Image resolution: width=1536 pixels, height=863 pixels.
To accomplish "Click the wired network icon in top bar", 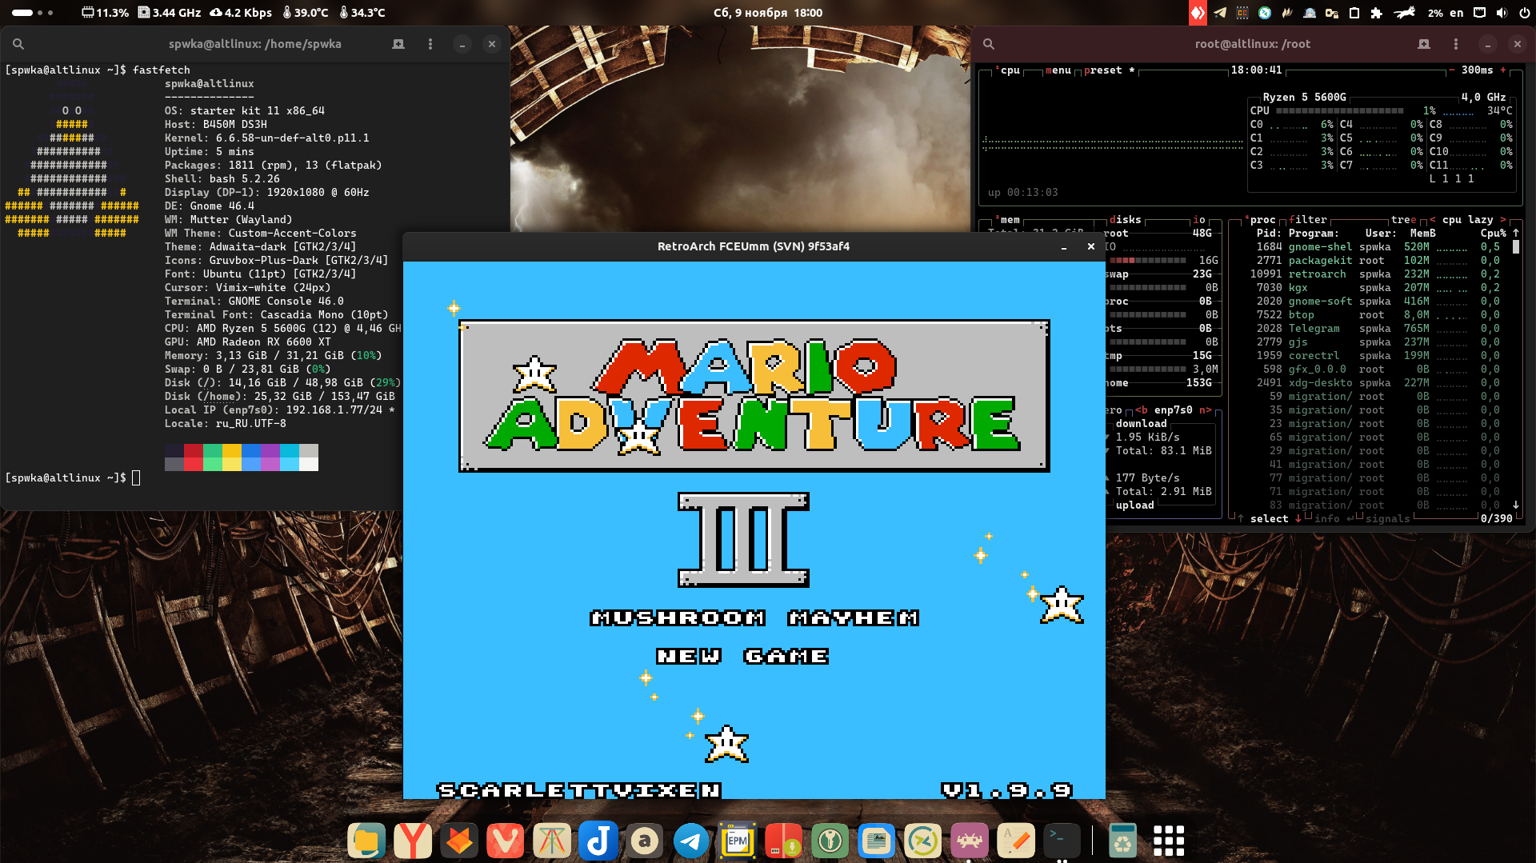I will tap(1480, 13).
